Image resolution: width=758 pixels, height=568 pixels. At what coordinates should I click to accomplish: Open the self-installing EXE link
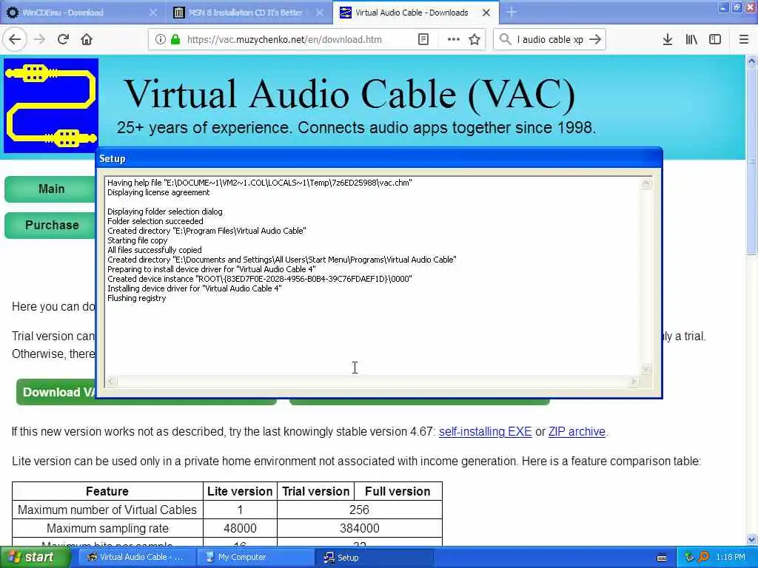click(485, 432)
